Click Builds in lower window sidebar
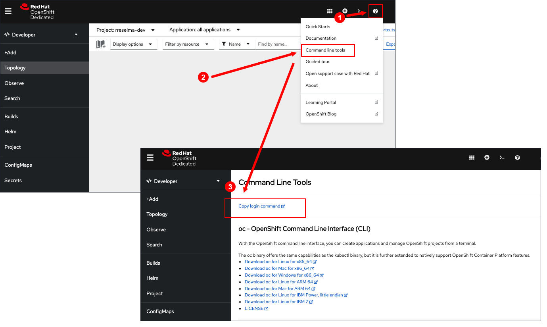Screen dimensions: 547x327 [x=186, y=263]
